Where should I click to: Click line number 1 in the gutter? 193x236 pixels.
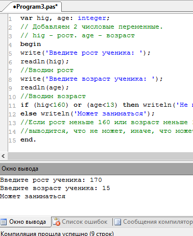10,19
